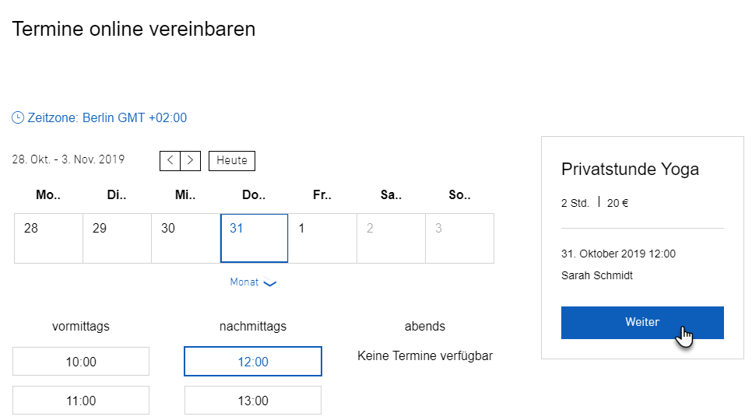Click the Privatstunde Yoga service title

pyautogui.click(x=630, y=170)
